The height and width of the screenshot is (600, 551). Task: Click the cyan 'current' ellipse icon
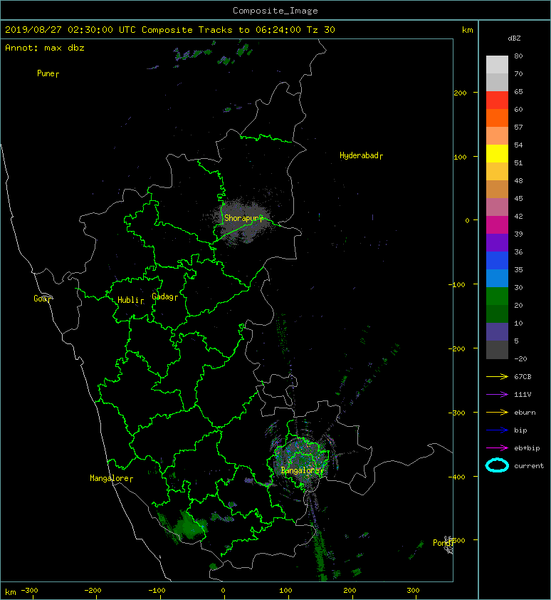pyautogui.click(x=497, y=465)
